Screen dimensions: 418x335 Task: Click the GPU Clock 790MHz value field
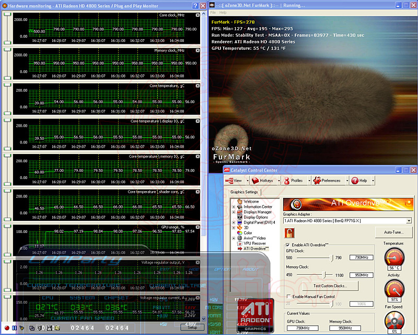point(361,258)
